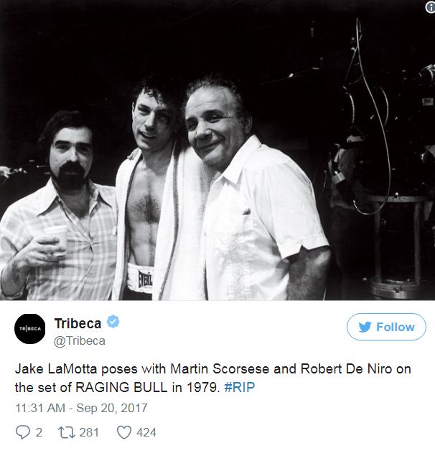Click the info icon on the photo
The width and height of the screenshot is (435, 453).
431,7
